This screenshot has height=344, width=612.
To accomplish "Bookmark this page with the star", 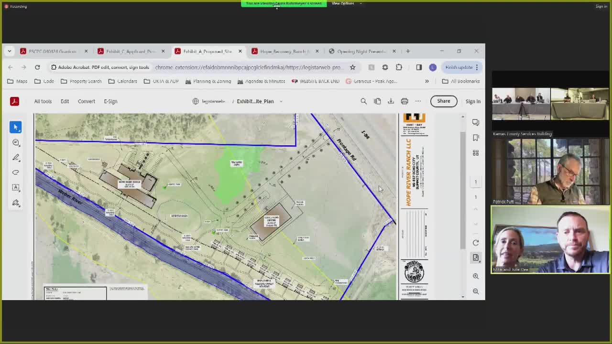I will (352, 67).
